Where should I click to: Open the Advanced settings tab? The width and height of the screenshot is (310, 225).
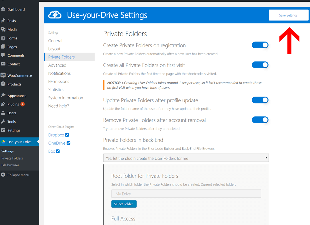coord(57,65)
